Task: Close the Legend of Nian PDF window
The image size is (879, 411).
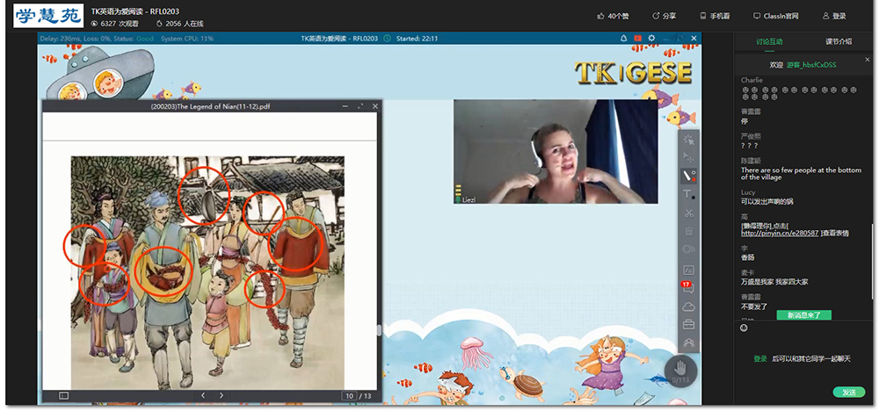Action: (x=375, y=106)
